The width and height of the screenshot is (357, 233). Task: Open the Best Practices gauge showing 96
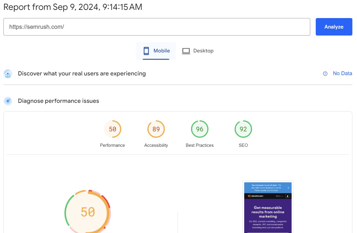tap(199, 129)
